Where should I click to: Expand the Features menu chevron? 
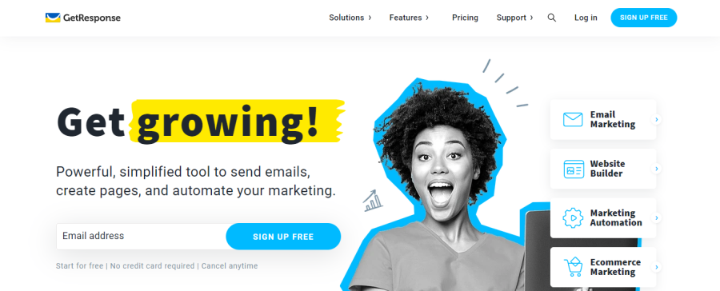coord(427,18)
